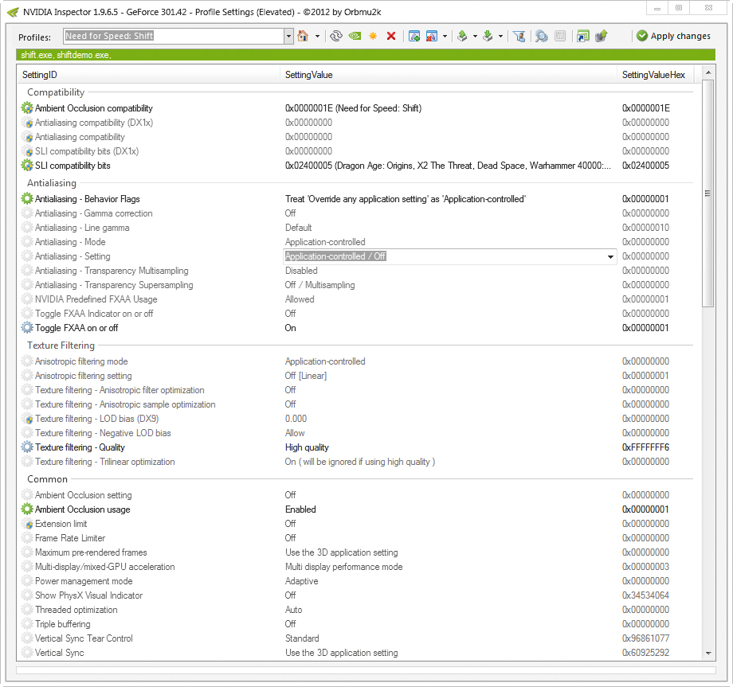Open dropdown arrow beside export profile icon
Image resolution: width=733 pixels, height=687 pixels.
pyautogui.click(x=475, y=36)
